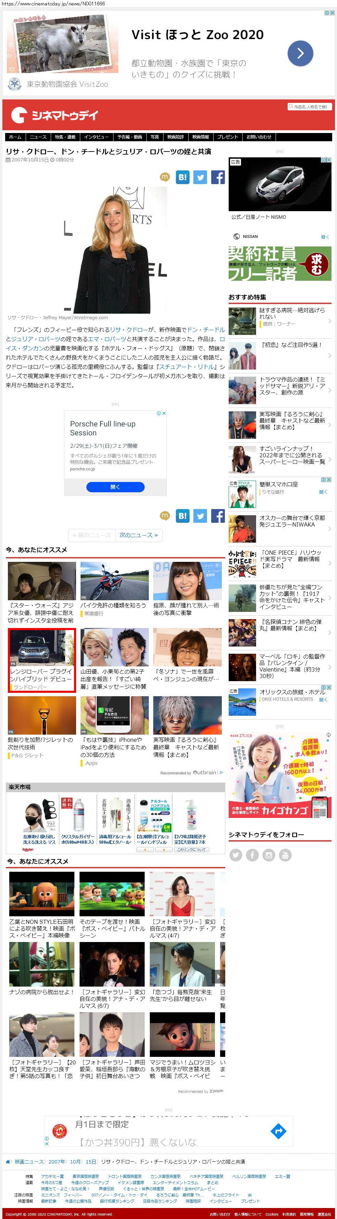The image size is (337, 1219).
Task: Click the home icon in the breadcrumb
Action: pyautogui.click(x=8, y=1161)
